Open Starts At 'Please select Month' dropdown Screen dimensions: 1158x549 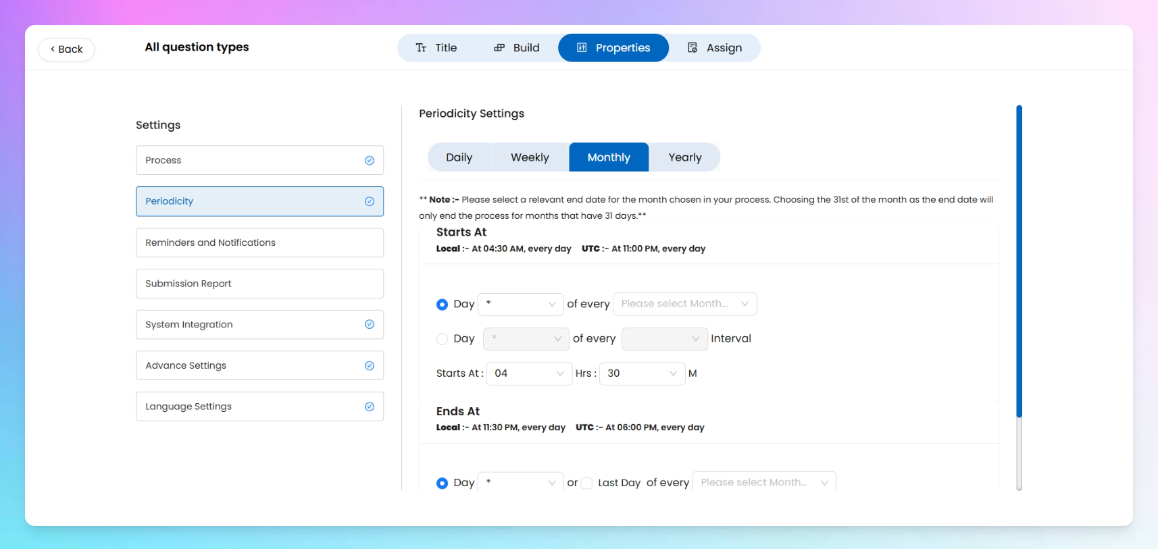pos(684,304)
